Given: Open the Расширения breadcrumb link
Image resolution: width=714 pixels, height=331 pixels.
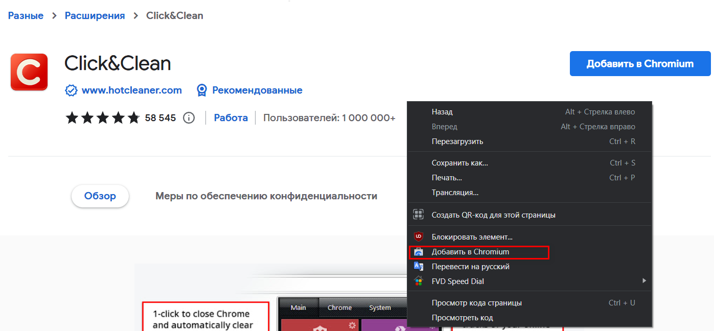Looking at the screenshot, I should pos(95,16).
